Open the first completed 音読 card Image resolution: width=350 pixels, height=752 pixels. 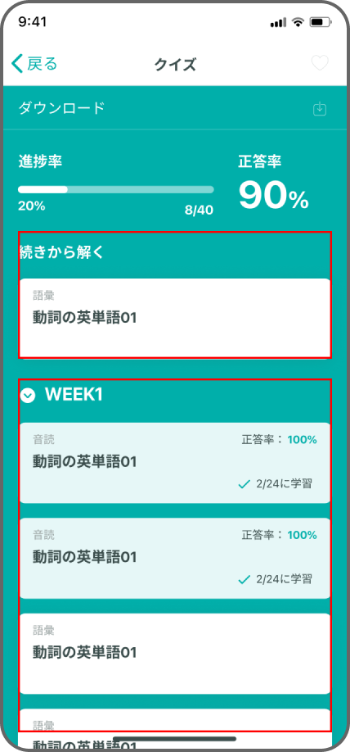coord(175,463)
